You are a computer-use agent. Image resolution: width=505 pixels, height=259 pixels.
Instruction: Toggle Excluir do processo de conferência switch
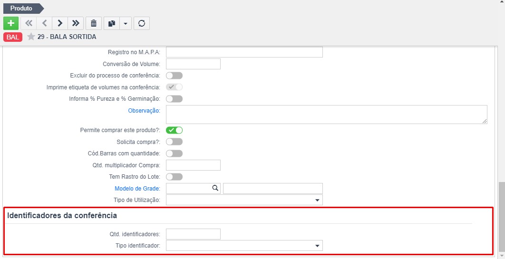[174, 76]
